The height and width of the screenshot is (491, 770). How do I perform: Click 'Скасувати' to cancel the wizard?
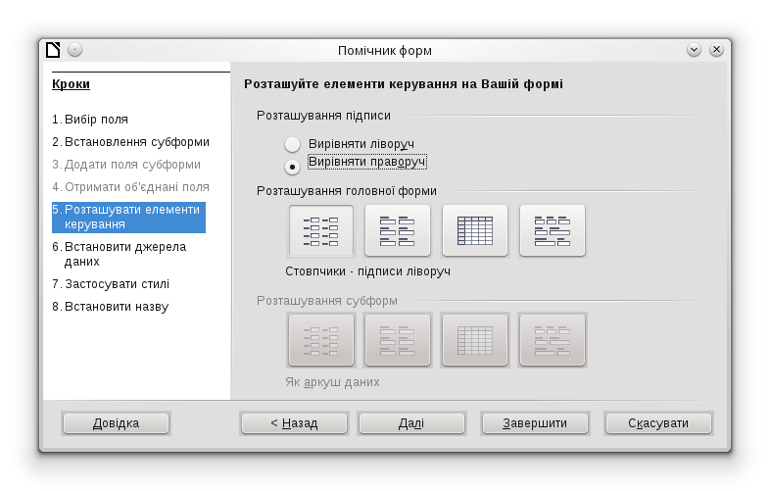658,423
